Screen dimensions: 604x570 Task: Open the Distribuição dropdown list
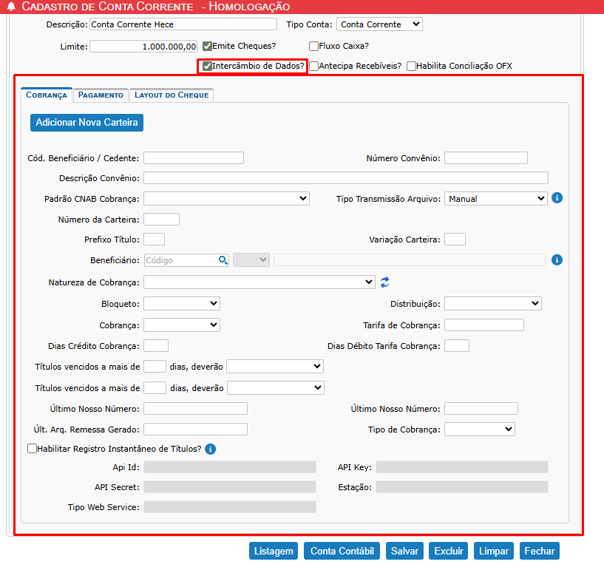[492, 304]
